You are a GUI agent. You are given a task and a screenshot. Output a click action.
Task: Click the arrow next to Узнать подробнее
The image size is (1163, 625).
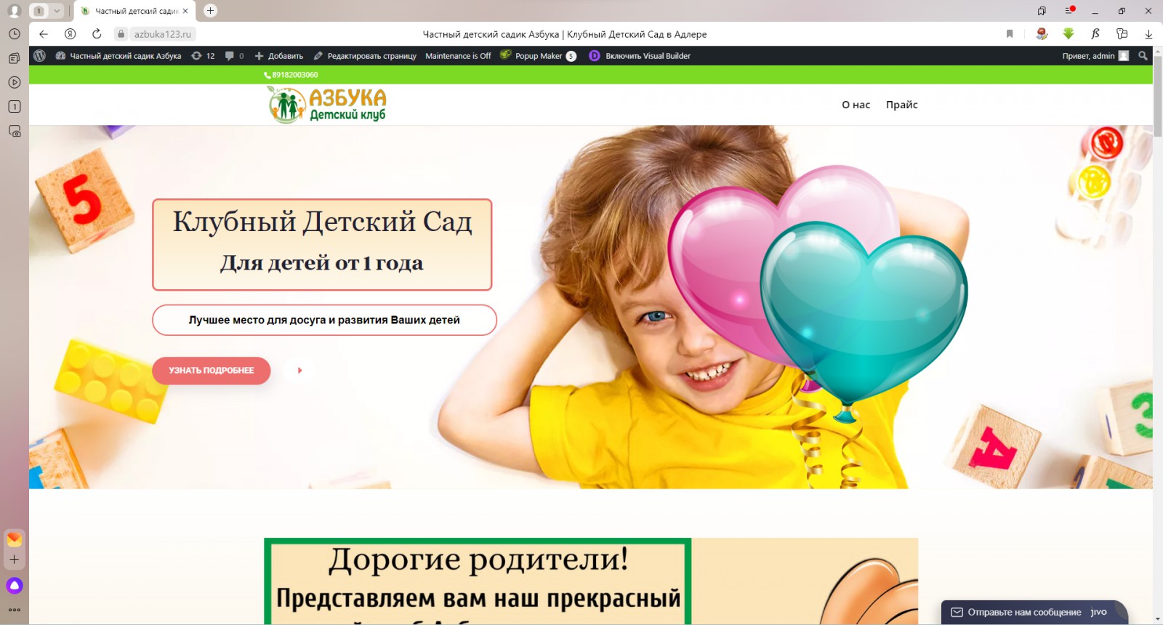tap(299, 371)
